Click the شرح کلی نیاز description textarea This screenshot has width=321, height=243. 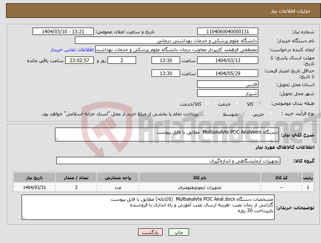coord(167,135)
